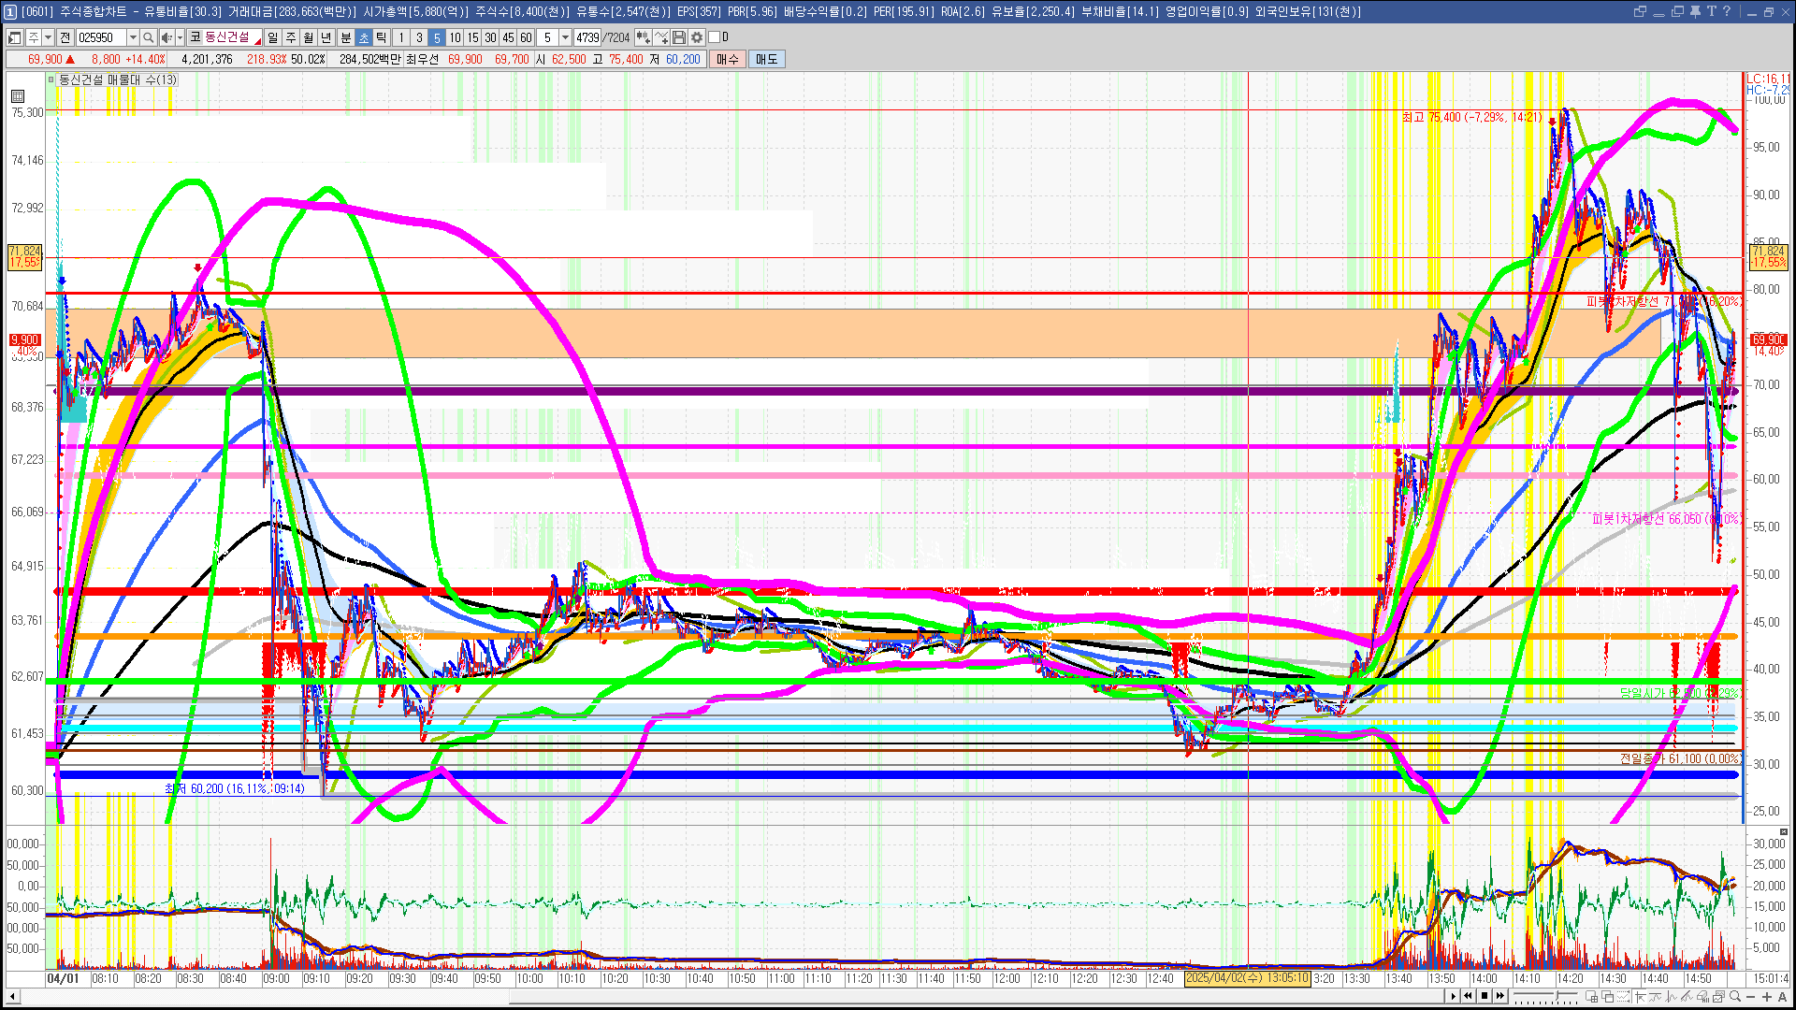Select the 60 interval tab

pyautogui.click(x=526, y=37)
